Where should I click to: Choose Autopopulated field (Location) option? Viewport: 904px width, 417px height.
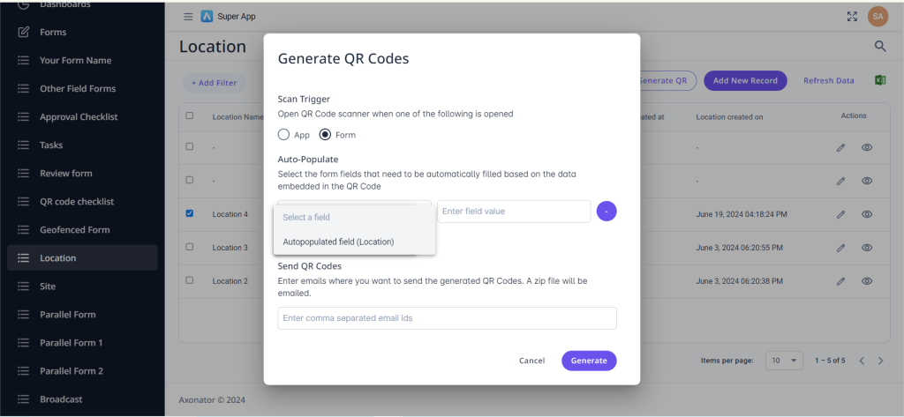click(x=338, y=242)
